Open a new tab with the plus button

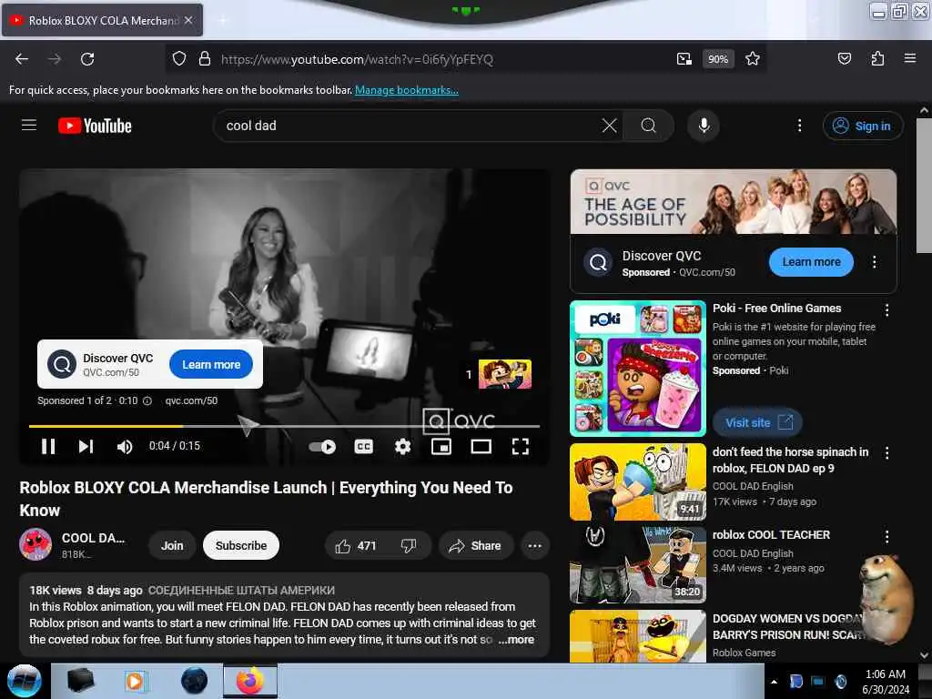223,21
